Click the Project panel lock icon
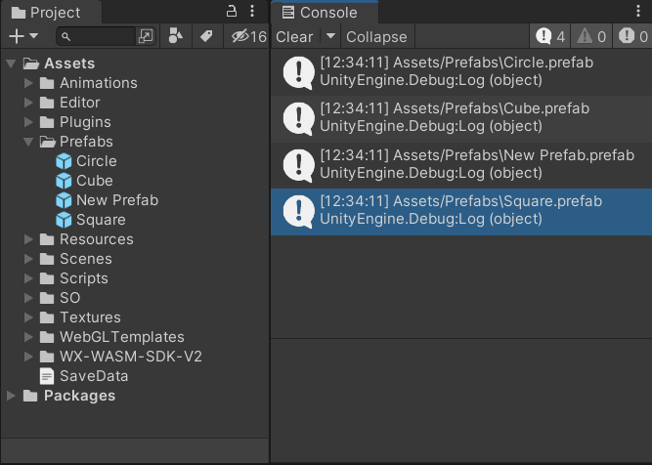Screen dimensions: 652x465 coord(232,11)
